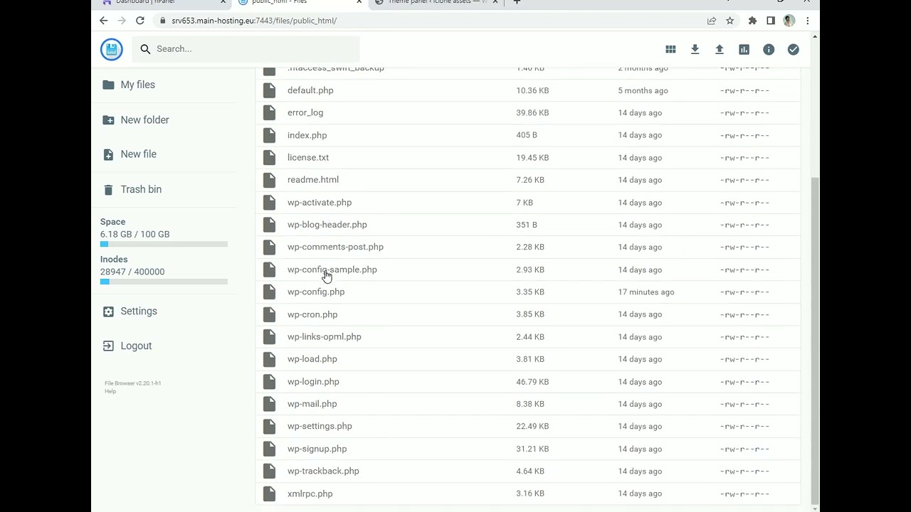Open the browser extensions puzzle icon
This screenshot has width=911, height=512.
click(x=752, y=21)
